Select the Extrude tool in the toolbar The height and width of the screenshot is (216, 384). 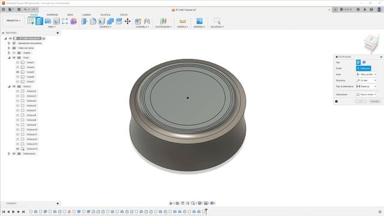coord(40,21)
